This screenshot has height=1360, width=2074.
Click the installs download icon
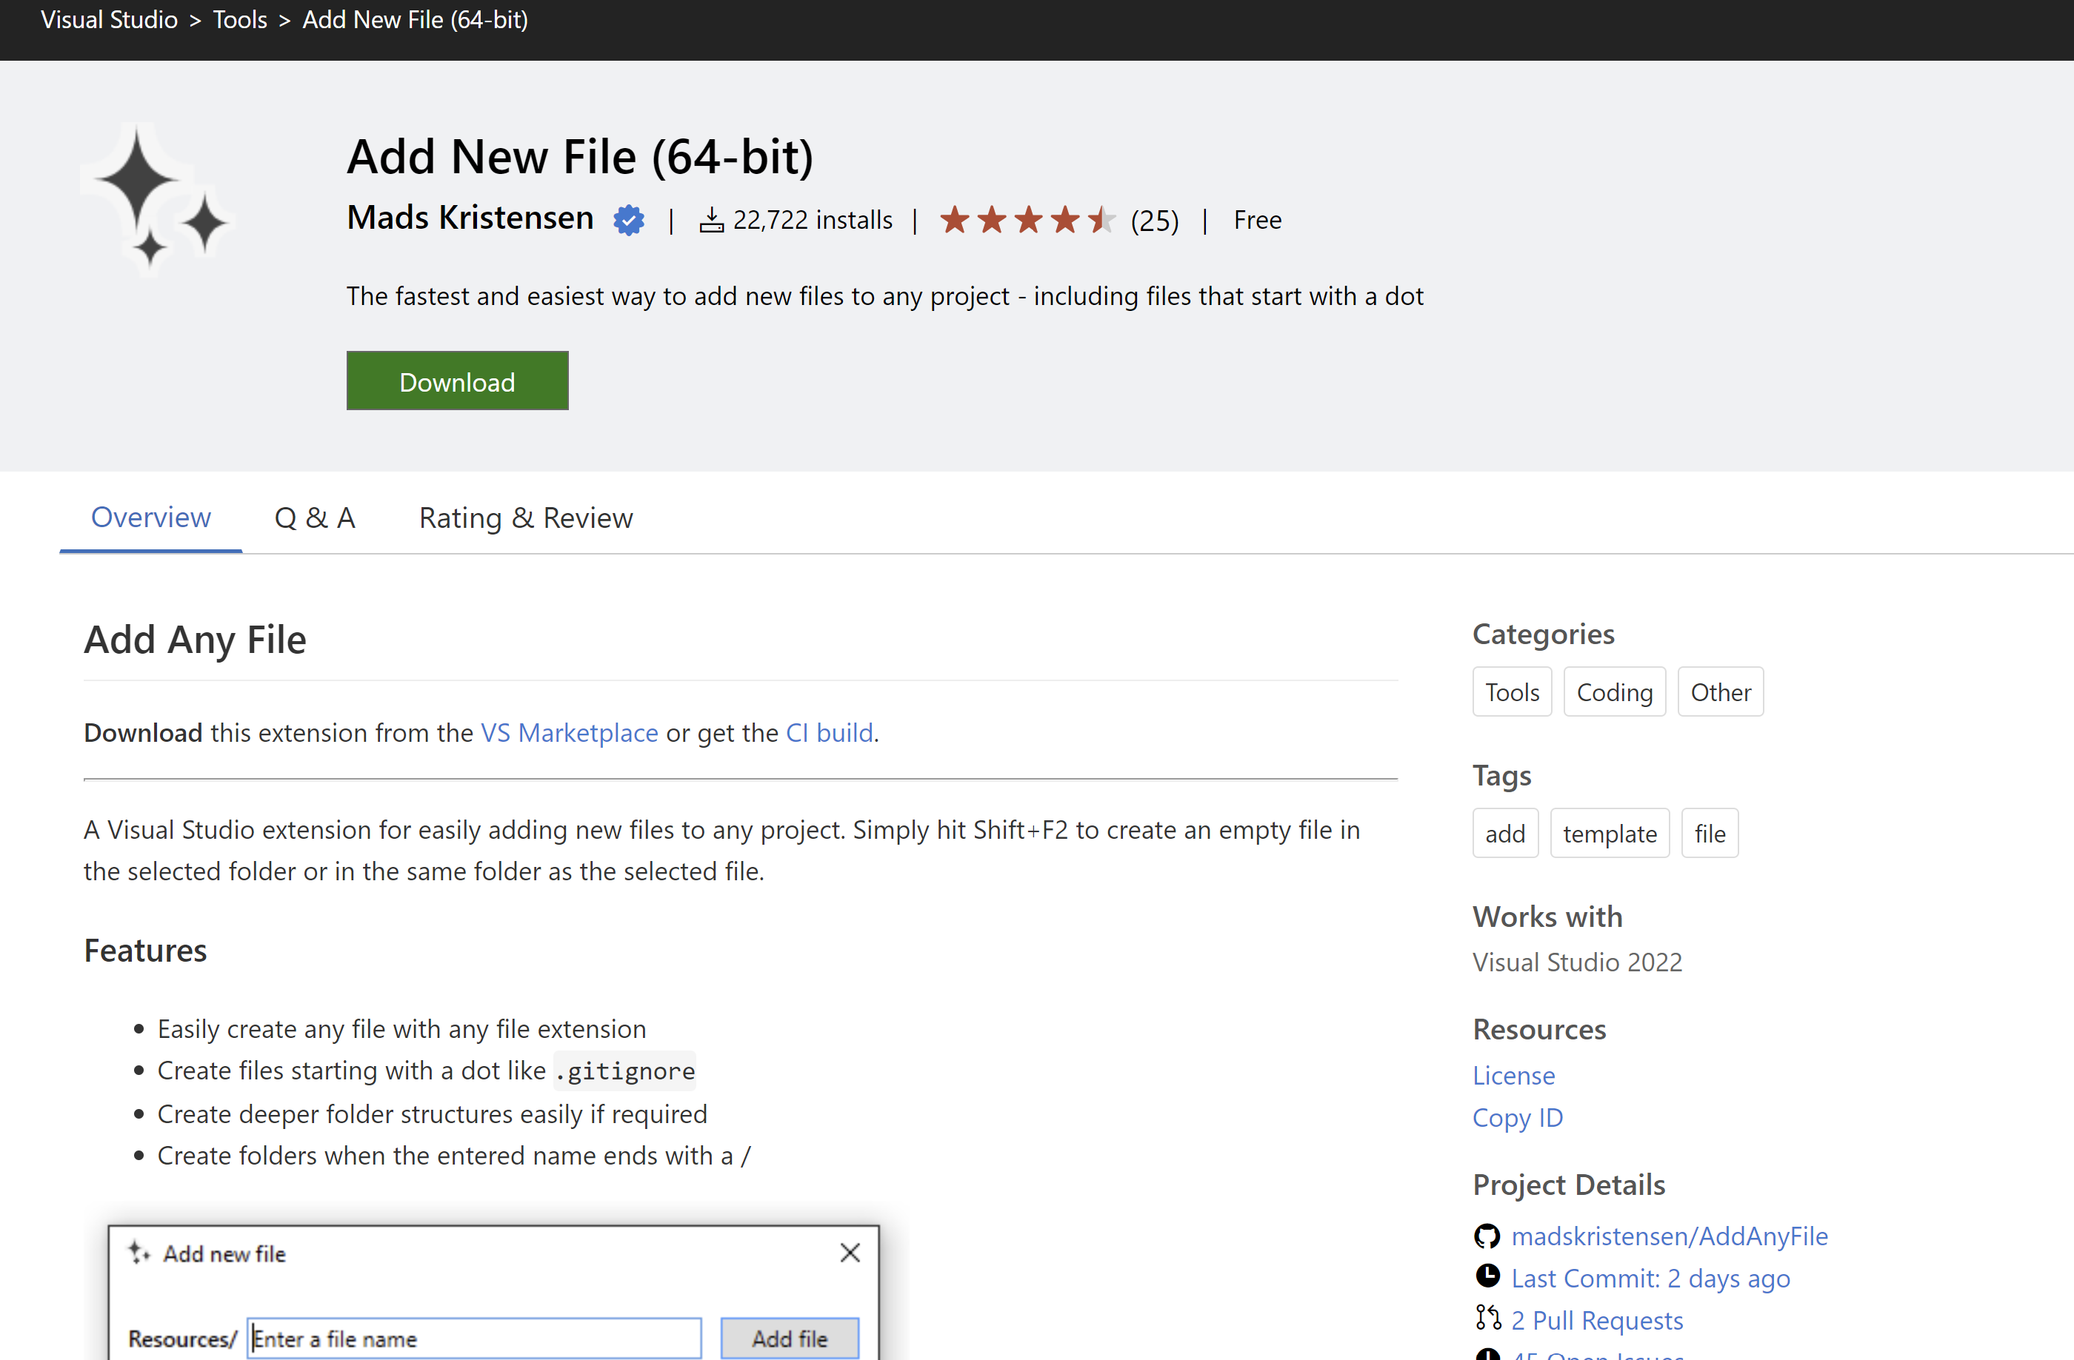711,220
